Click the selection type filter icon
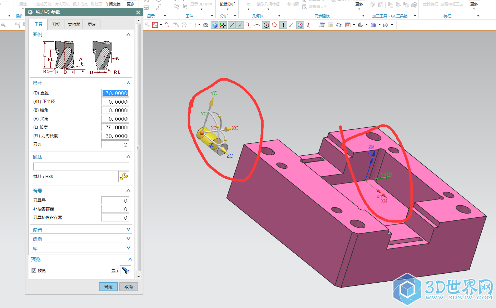 tap(155, 25)
